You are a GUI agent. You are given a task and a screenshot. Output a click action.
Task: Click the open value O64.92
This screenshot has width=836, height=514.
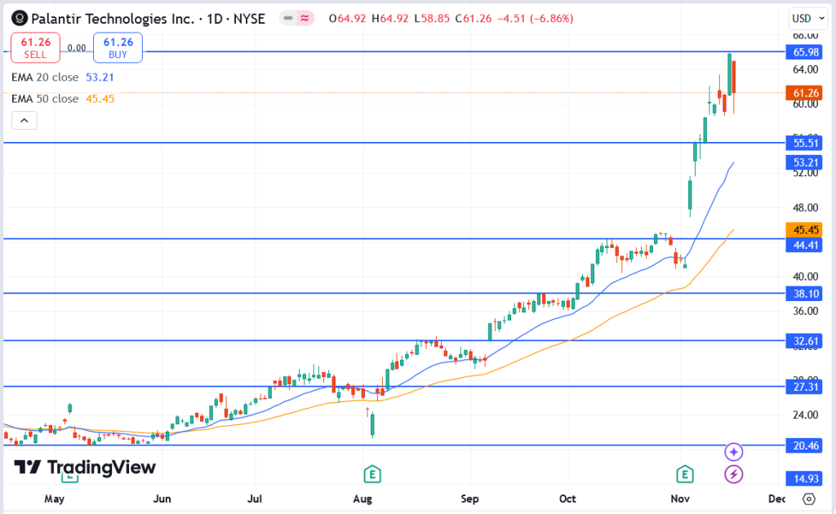348,19
